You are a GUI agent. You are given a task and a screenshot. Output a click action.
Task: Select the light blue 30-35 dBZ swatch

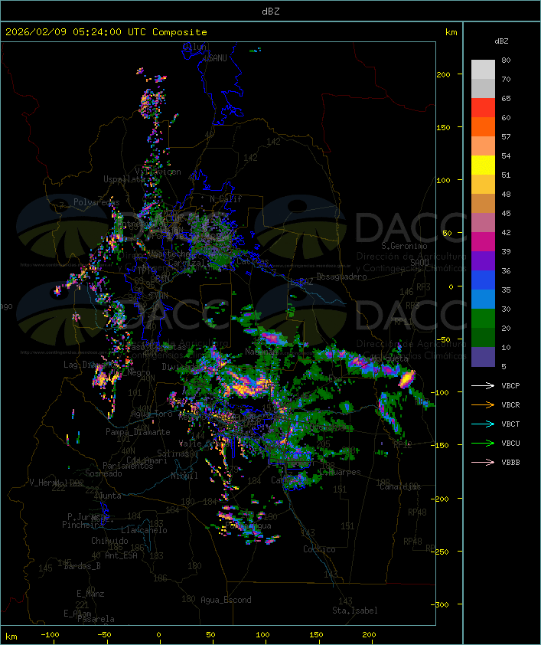coord(483,299)
